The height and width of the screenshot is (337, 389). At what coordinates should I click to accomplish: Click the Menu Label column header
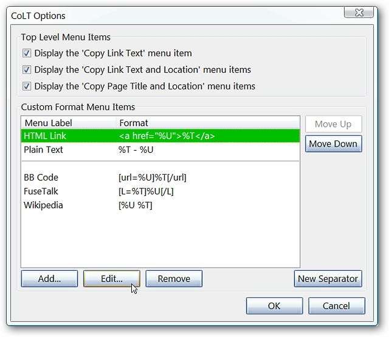pyautogui.click(x=69, y=123)
